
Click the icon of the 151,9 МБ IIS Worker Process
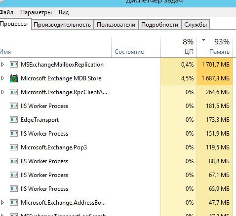tap(14, 134)
